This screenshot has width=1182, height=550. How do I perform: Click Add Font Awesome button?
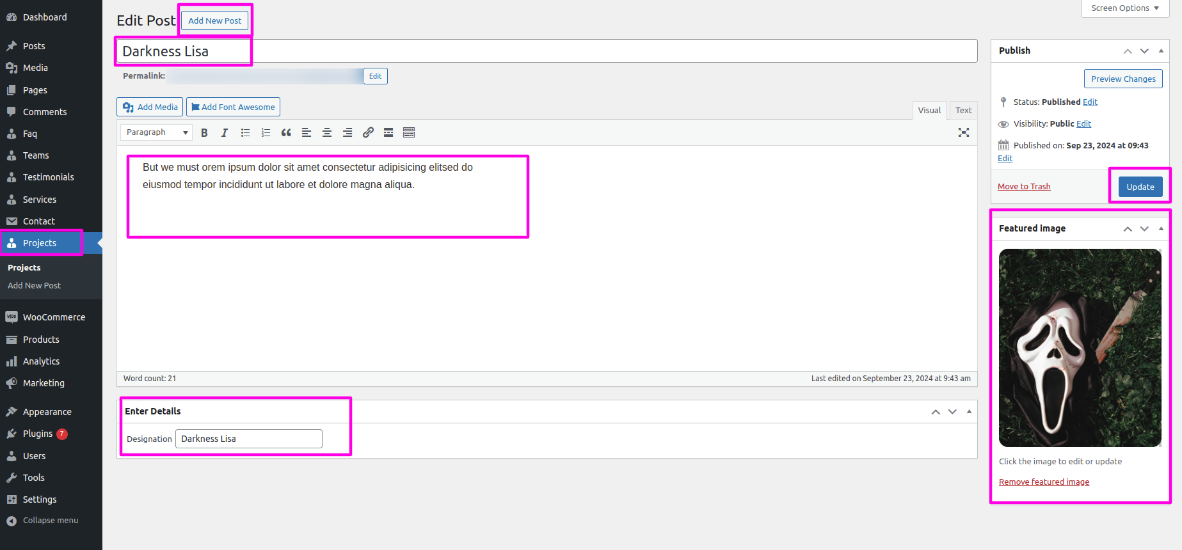[x=233, y=107]
